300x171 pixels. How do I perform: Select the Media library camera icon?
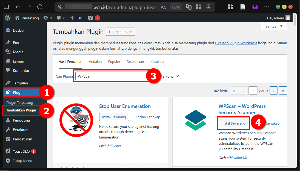point(9,52)
